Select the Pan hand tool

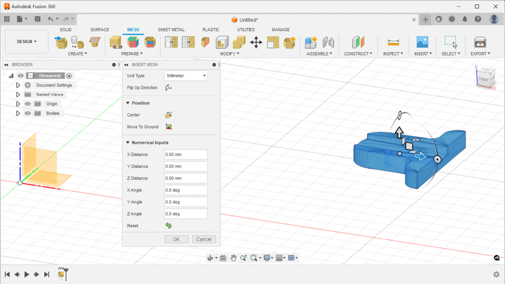(233, 258)
